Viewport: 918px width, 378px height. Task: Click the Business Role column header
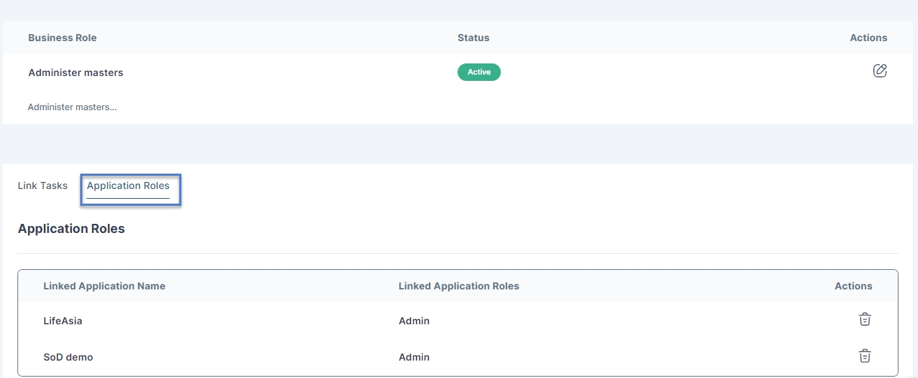tap(62, 38)
